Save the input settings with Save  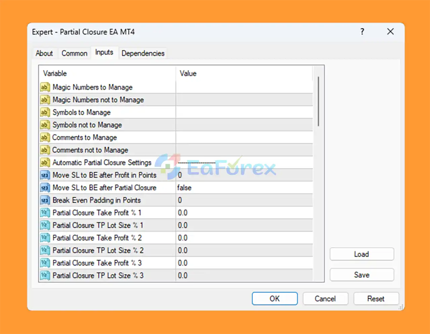point(361,275)
